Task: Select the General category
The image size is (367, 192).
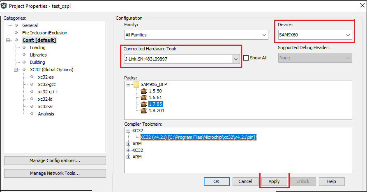Action: [x=30, y=25]
